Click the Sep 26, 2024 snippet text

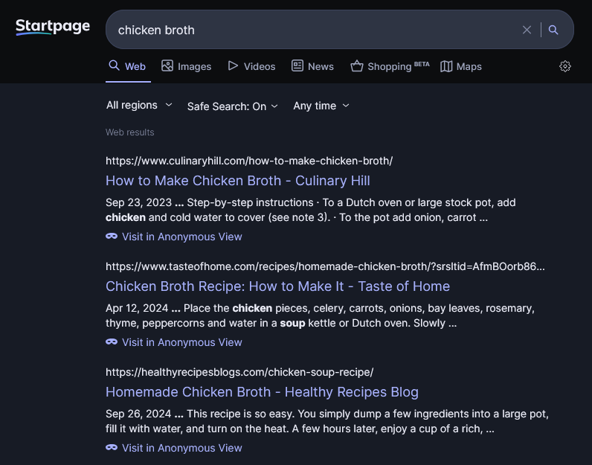(327, 421)
